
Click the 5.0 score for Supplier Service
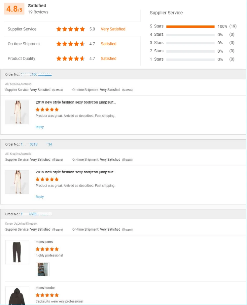point(92,29)
